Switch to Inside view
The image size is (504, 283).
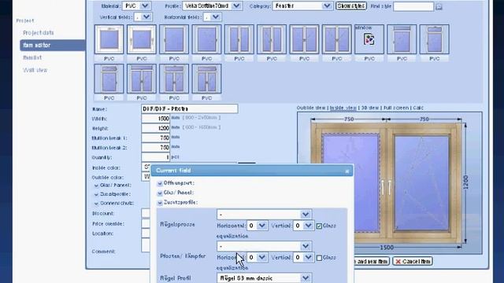(x=343, y=108)
